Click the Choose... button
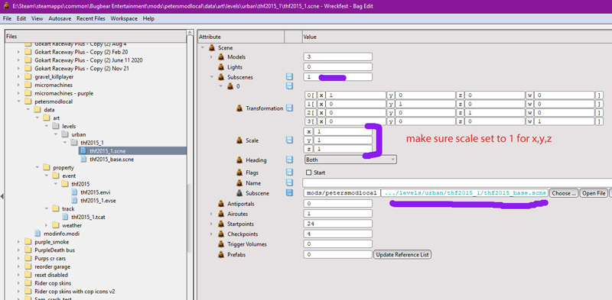Viewport: 612px width, 300px height. pos(564,193)
